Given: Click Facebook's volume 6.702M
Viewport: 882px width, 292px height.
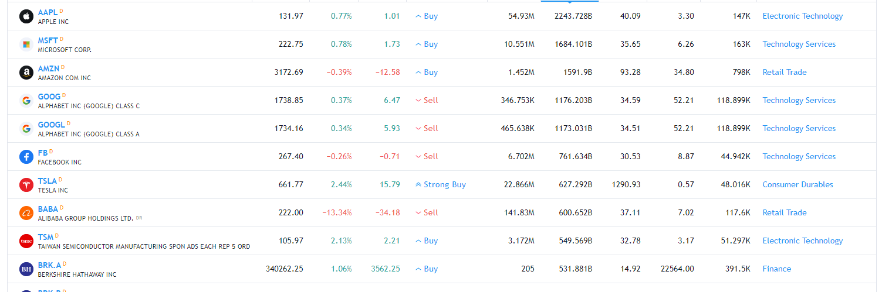Looking at the screenshot, I should pos(520,157).
